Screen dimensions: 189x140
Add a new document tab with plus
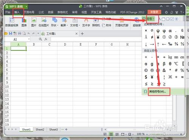click(x=82, y=34)
